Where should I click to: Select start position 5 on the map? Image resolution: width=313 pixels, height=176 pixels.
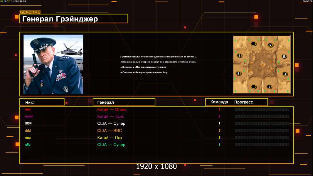[x=239, y=56]
